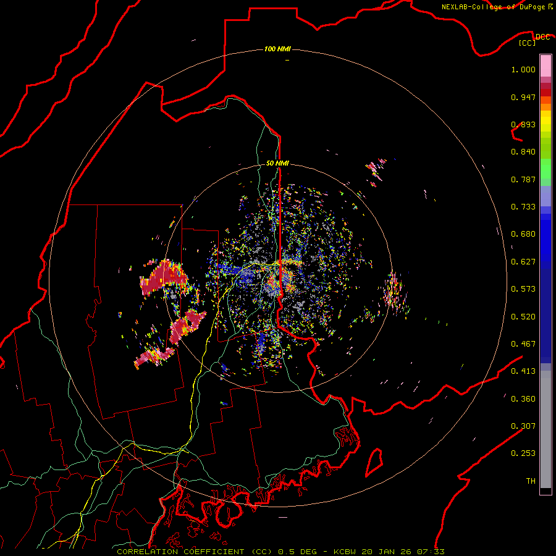Select the 0.573 scale value
Image resolution: width=556 pixels, height=556 pixels.
523,289
